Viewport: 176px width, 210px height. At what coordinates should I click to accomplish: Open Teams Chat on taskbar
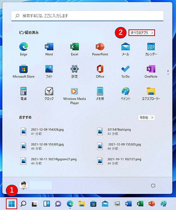(x=58, y=204)
